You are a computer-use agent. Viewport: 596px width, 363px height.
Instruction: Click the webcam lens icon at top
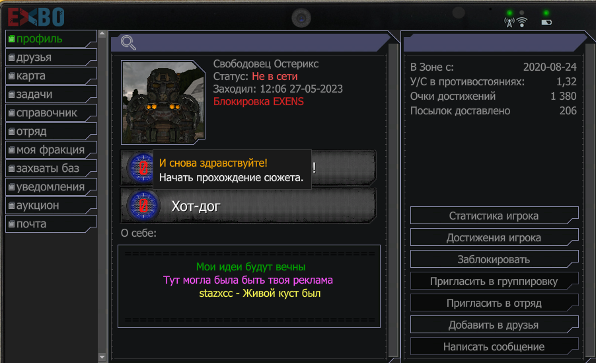click(301, 18)
